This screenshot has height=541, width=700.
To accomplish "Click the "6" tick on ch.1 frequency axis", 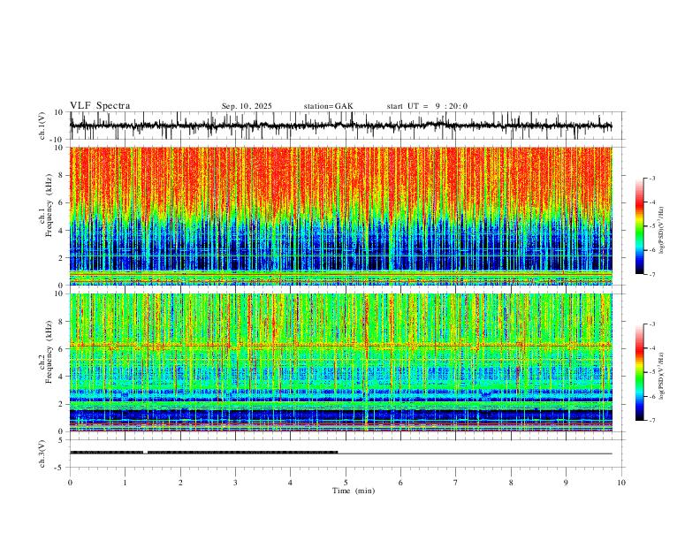I will (62, 202).
